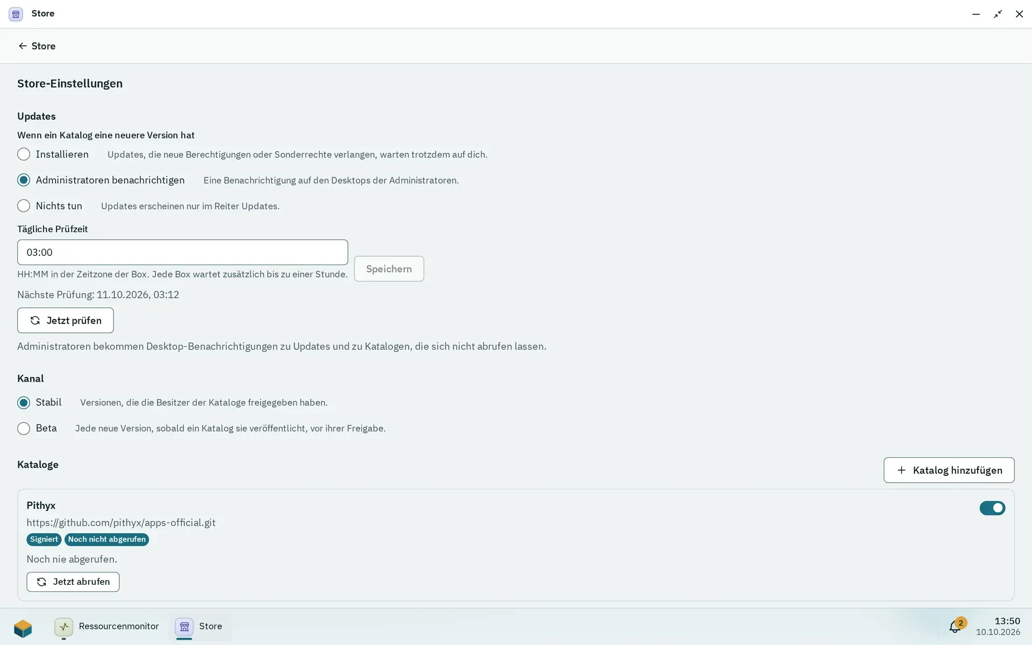Click the Kataloge section heading

pos(38,465)
